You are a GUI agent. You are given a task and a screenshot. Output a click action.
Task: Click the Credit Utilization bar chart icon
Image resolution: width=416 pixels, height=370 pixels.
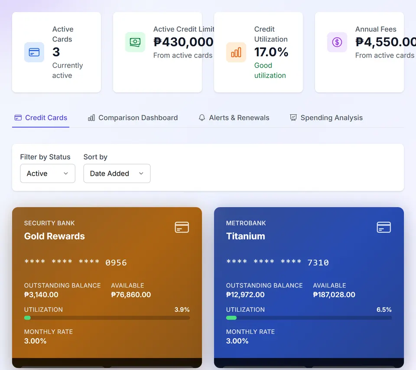click(x=236, y=52)
